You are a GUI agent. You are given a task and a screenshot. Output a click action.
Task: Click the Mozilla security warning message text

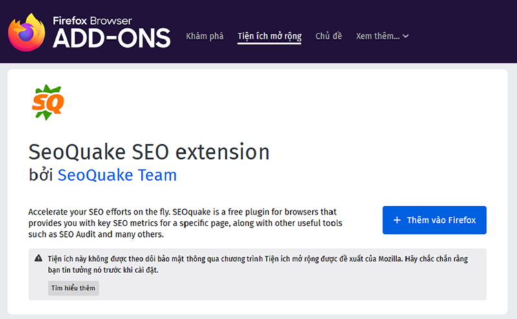258,264
